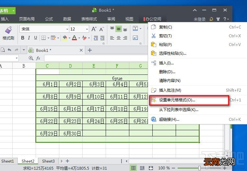This screenshot has width=247, height=171.
Task: Switch to the Sheet3 tab
Action: [48, 161]
